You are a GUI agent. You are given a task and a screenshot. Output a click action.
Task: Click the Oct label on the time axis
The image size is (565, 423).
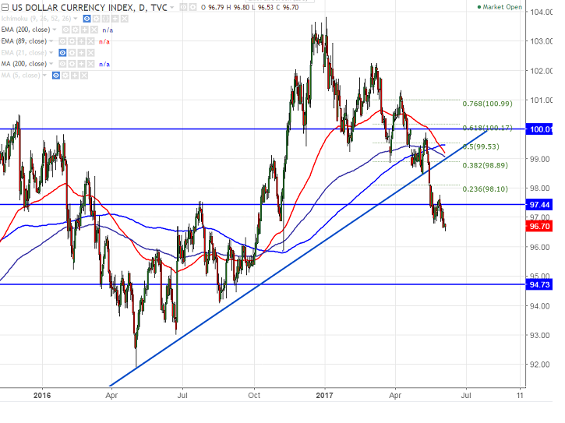point(254,396)
